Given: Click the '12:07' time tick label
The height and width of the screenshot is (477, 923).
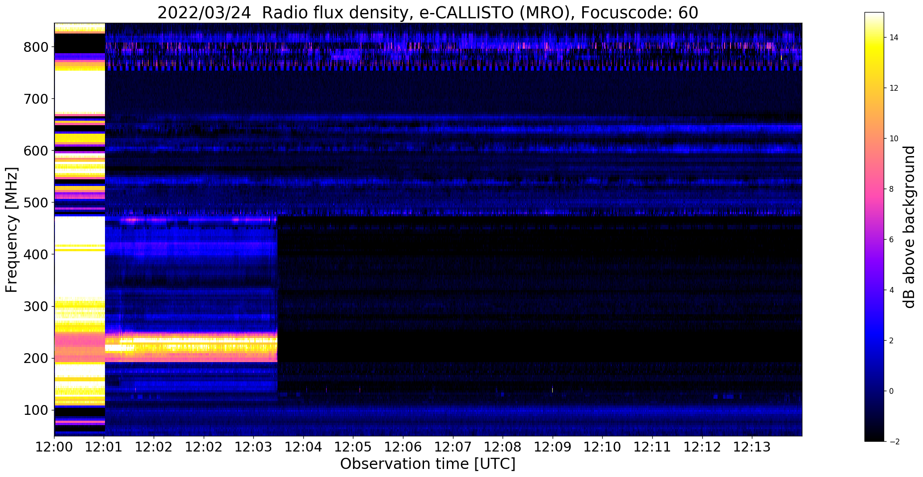Looking at the screenshot, I should coord(453,447).
